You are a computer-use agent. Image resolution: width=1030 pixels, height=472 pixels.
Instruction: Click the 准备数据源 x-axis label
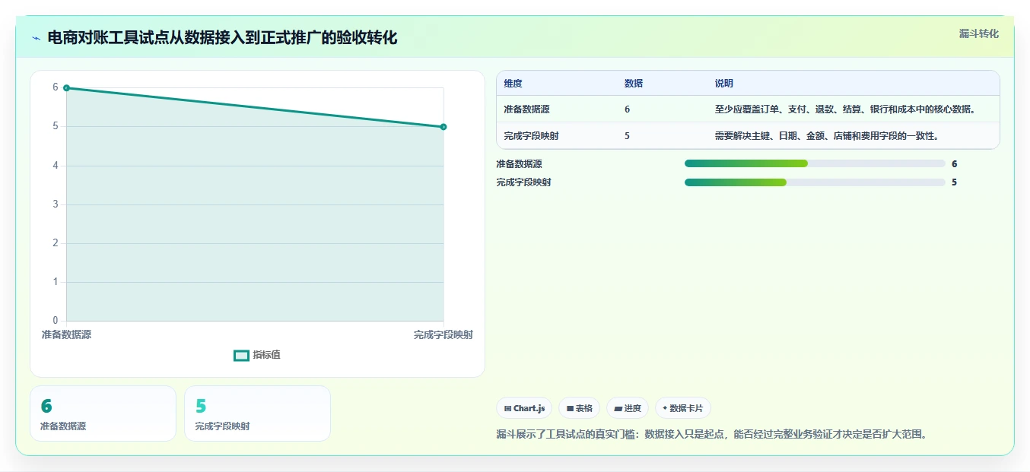(x=66, y=334)
